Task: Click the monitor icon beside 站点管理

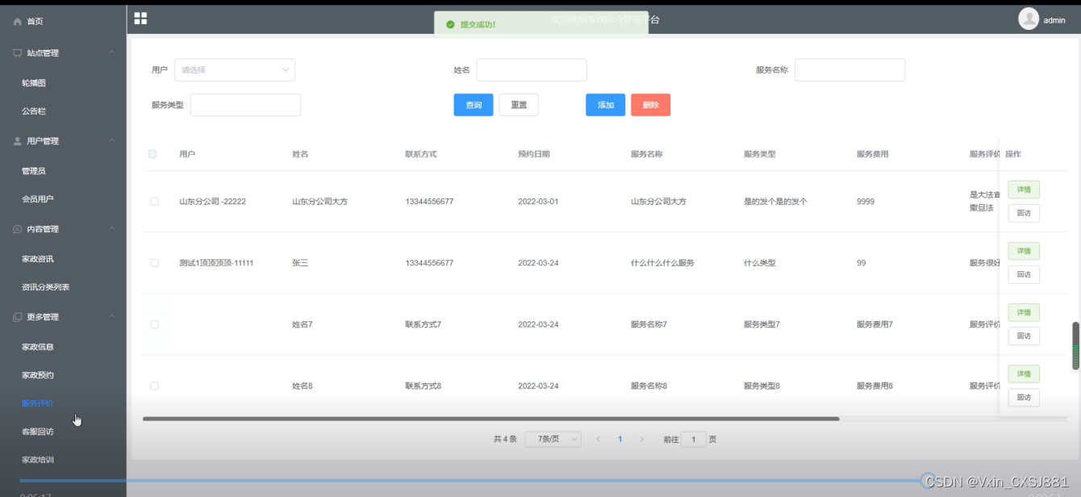Action: [18, 53]
